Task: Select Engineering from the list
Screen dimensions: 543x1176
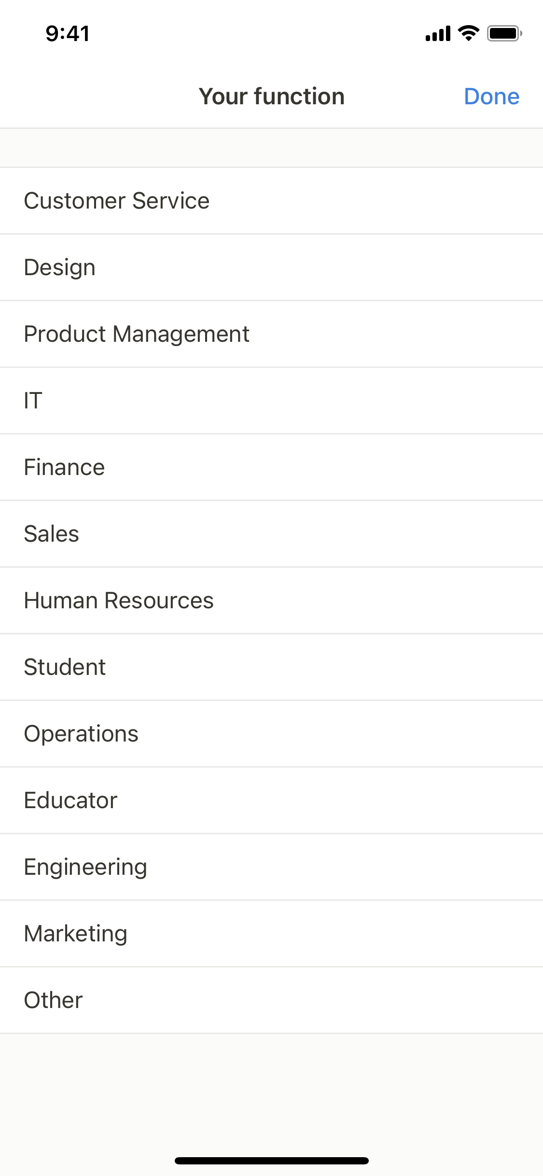Action: pyautogui.click(x=271, y=867)
